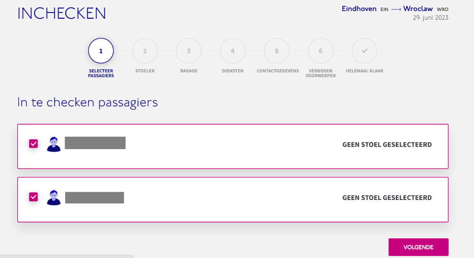Image resolution: width=474 pixels, height=258 pixels.
Task: Uncheck the second passenger checkbox
Action: pyautogui.click(x=34, y=197)
